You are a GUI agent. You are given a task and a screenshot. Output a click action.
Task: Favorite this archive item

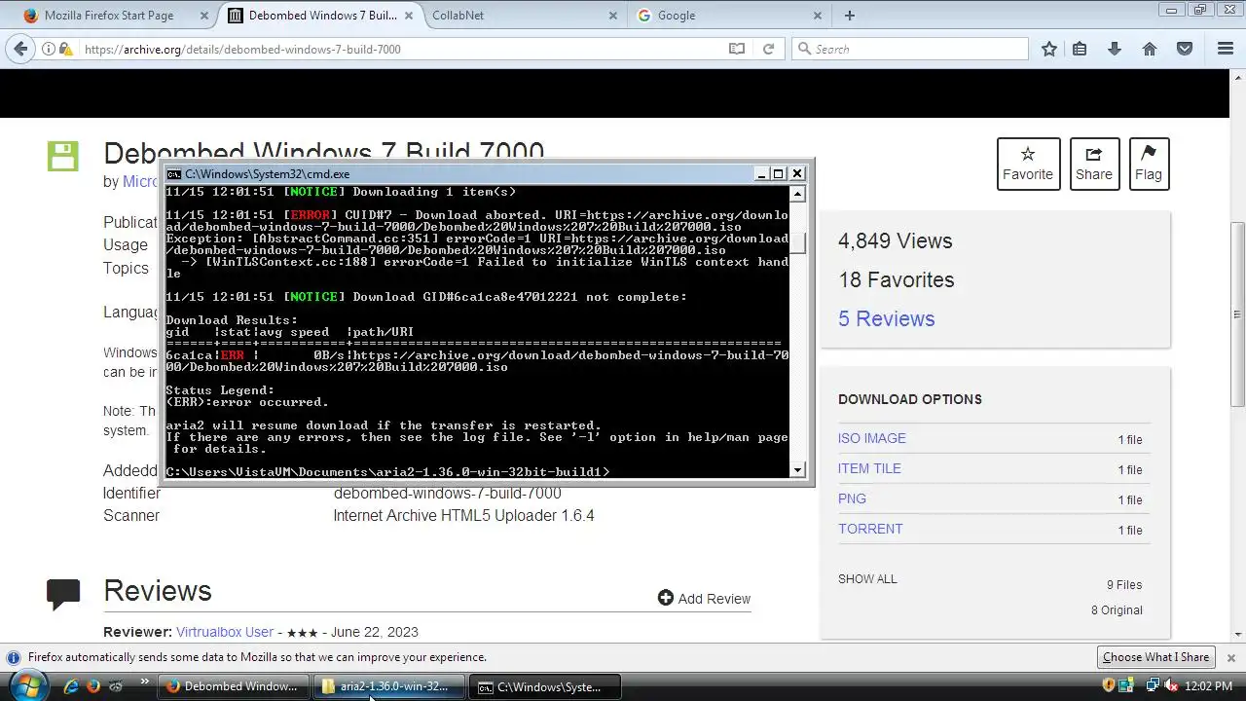pos(1028,164)
